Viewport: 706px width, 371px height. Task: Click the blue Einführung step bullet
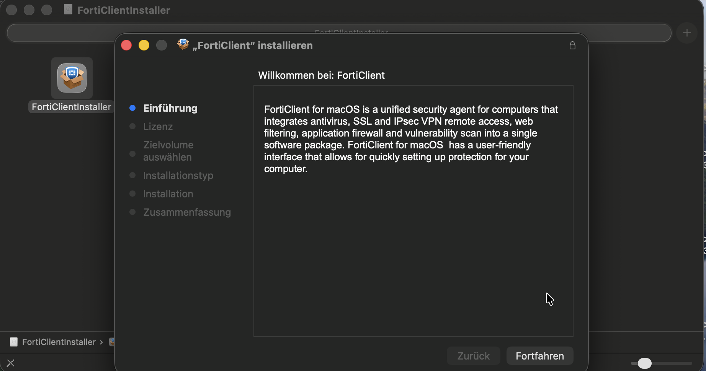coord(132,108)
